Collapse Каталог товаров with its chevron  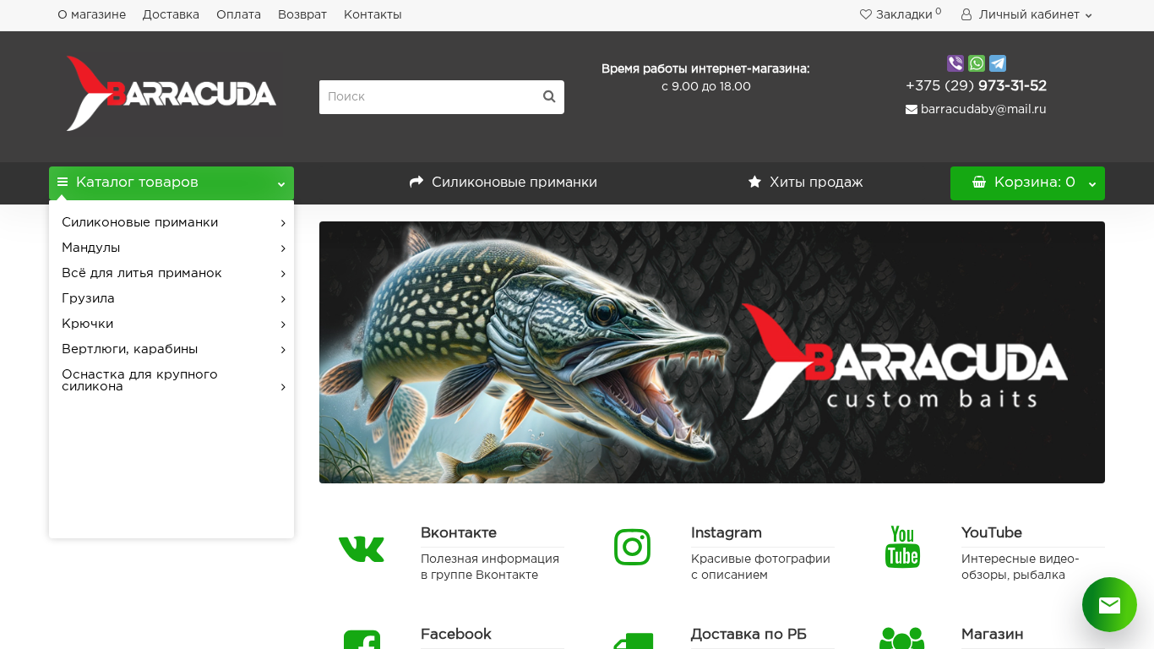pyautogui.click(x=281, y=183)
